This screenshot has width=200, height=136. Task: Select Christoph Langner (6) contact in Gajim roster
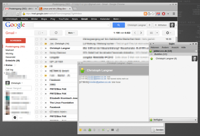click(173, 58)
